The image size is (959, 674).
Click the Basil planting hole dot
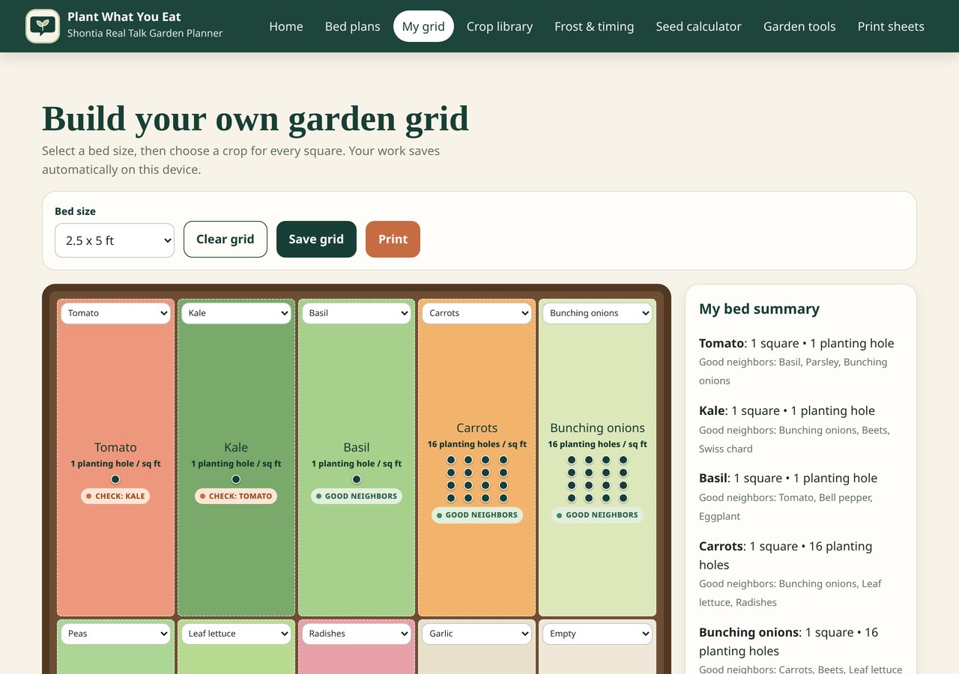357,479
